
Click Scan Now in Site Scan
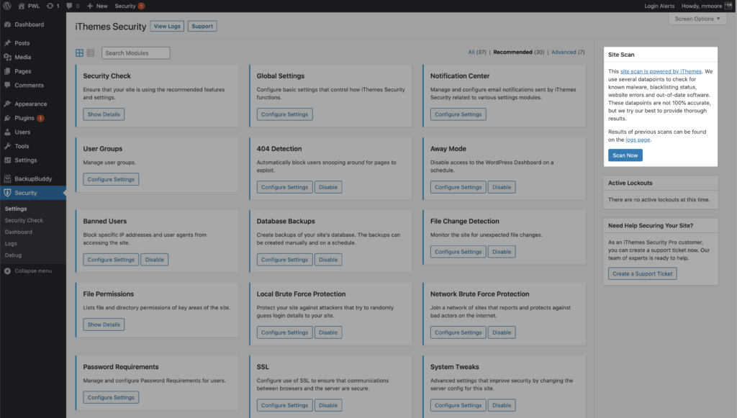625,155
